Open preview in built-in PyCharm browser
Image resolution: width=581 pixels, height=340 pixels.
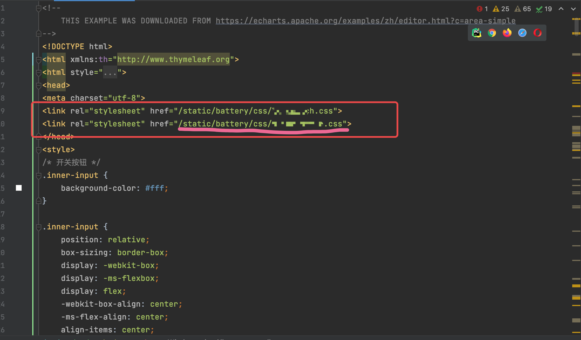point(477,33)
